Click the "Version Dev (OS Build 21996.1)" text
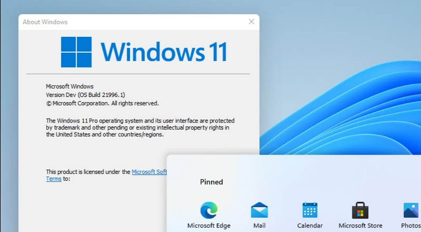Screen dimensions: 421x232 tap(85, 95)
